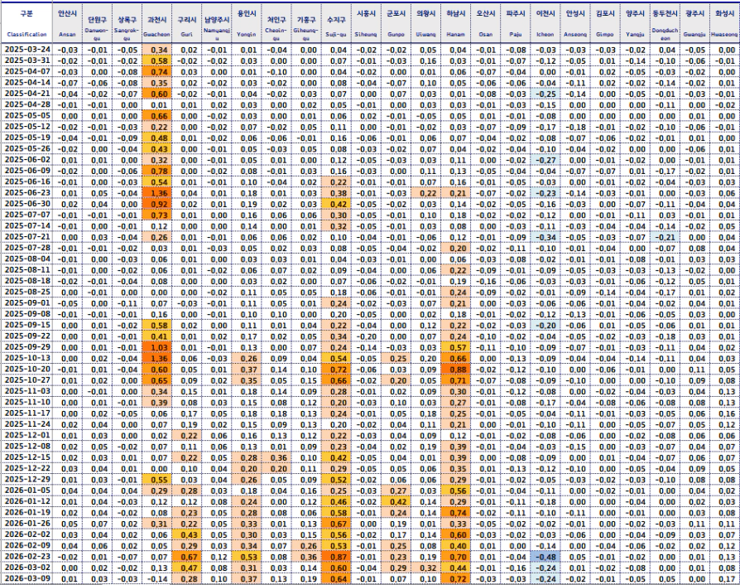
Task: Click Hanam's 0.74 cell on 2026-01-19
Action: coord(455,513)
